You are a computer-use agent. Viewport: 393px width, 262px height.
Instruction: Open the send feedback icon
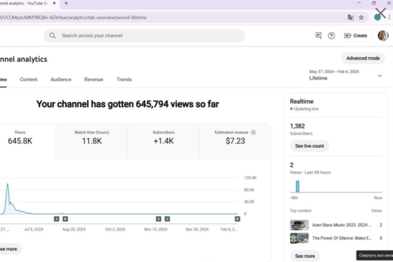(318, 35)
